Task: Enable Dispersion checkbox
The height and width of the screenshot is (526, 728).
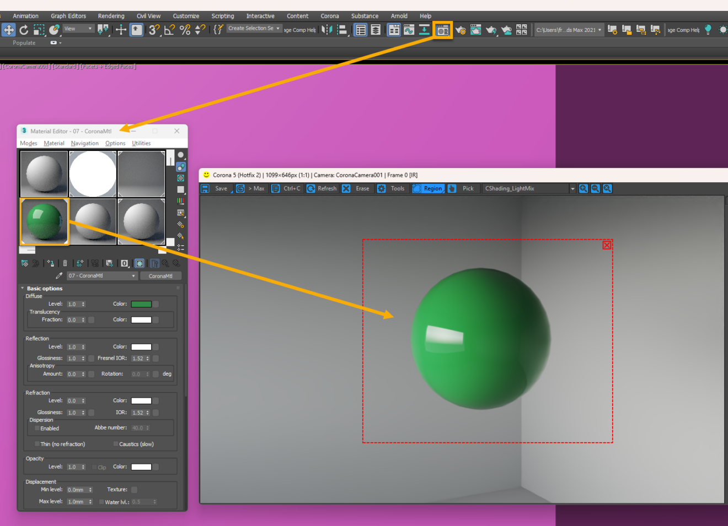Action: [38, 428]
